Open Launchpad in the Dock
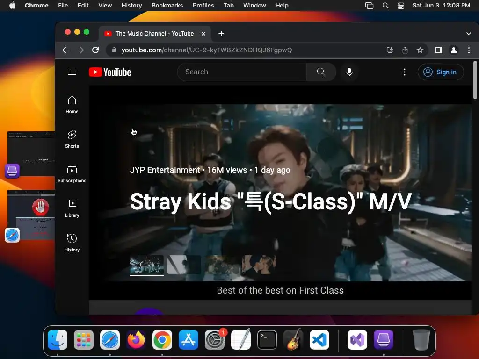This screenshot has width=479, height=359. click(84, 340)
